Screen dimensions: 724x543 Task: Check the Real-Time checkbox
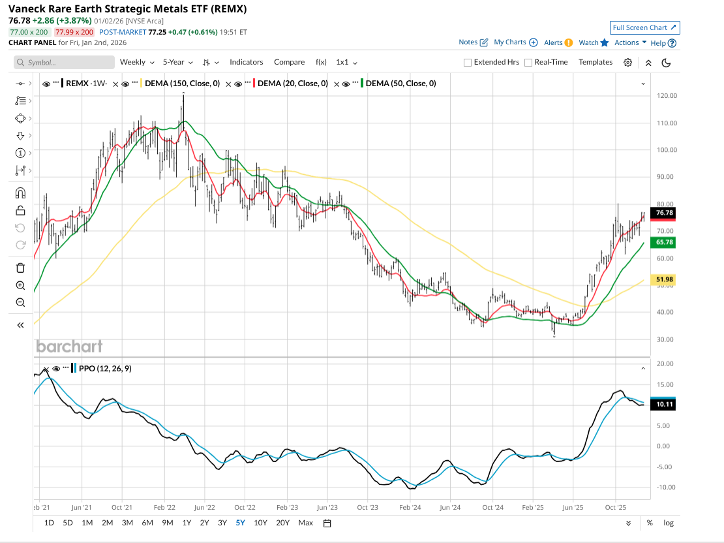(528, 63)
